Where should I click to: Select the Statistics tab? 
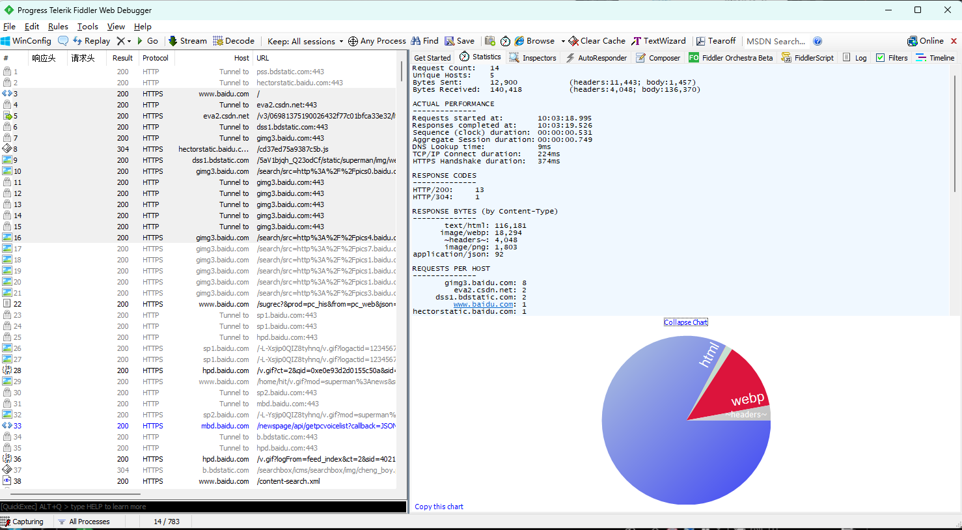480,57
